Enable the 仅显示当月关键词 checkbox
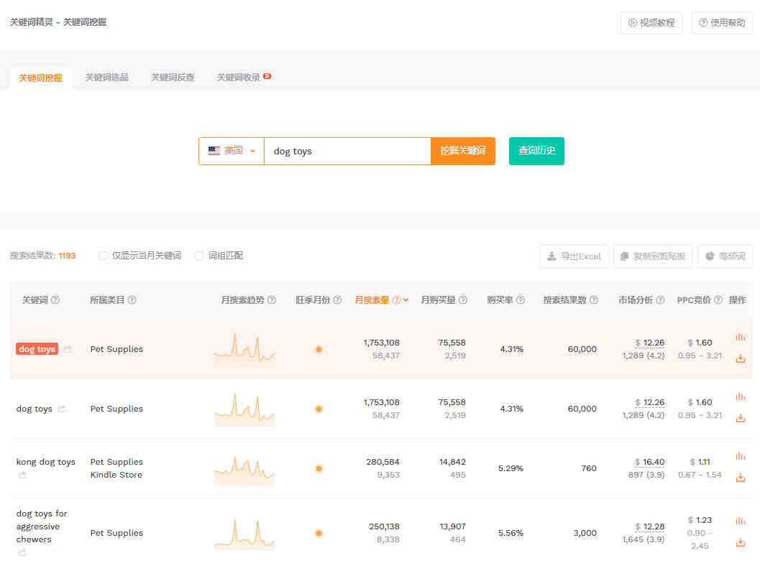 pos(103,256)
